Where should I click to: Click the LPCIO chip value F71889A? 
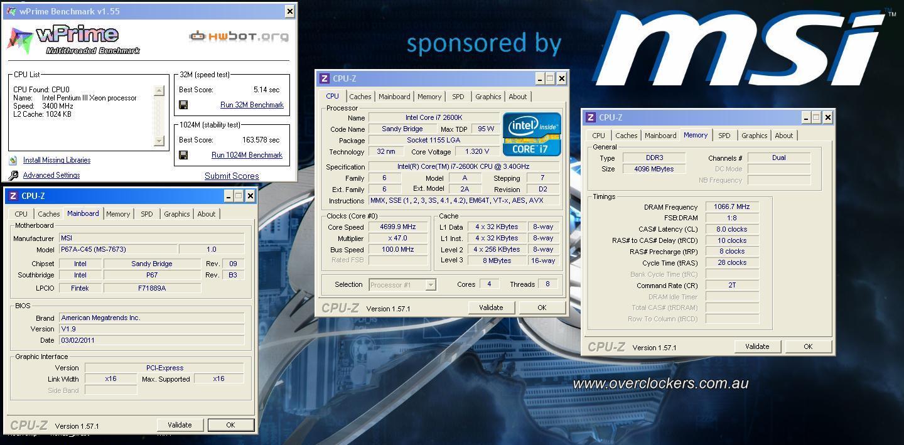pos(152,288)
